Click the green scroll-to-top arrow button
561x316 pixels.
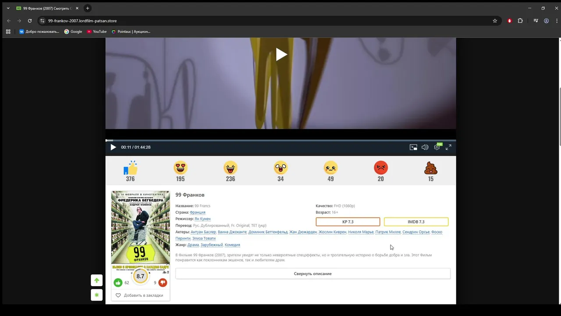97,280
